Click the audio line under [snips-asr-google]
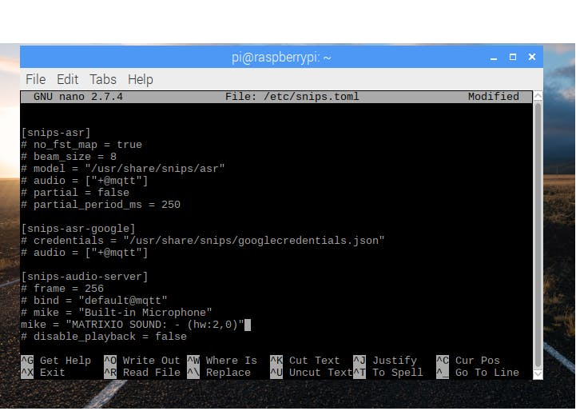This screenshot has height=415, width=580. click(x=85, y=253)
